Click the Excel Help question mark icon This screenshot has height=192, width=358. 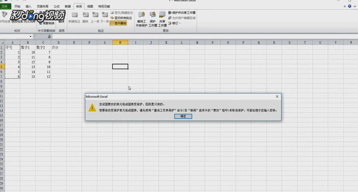[350, 6]
